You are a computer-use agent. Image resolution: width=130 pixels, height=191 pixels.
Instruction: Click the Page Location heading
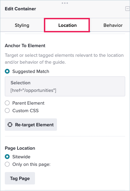[20, 148]
